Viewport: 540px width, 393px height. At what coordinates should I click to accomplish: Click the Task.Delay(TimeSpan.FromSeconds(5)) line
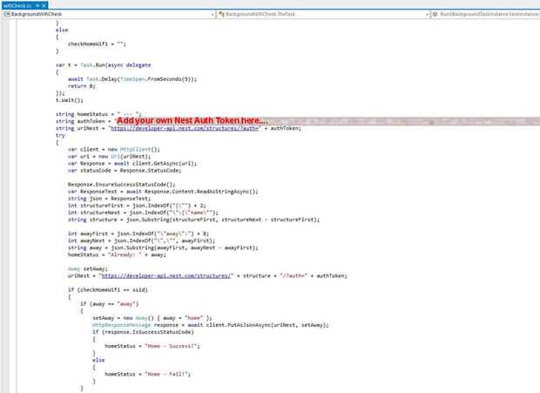pyautogui.click(x=132, y=79)
